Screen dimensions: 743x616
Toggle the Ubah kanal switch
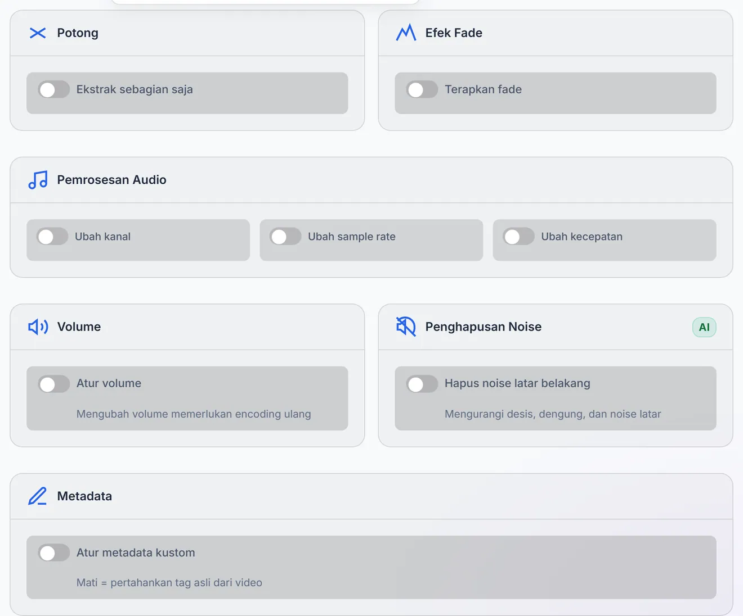[x=52, y=237]
